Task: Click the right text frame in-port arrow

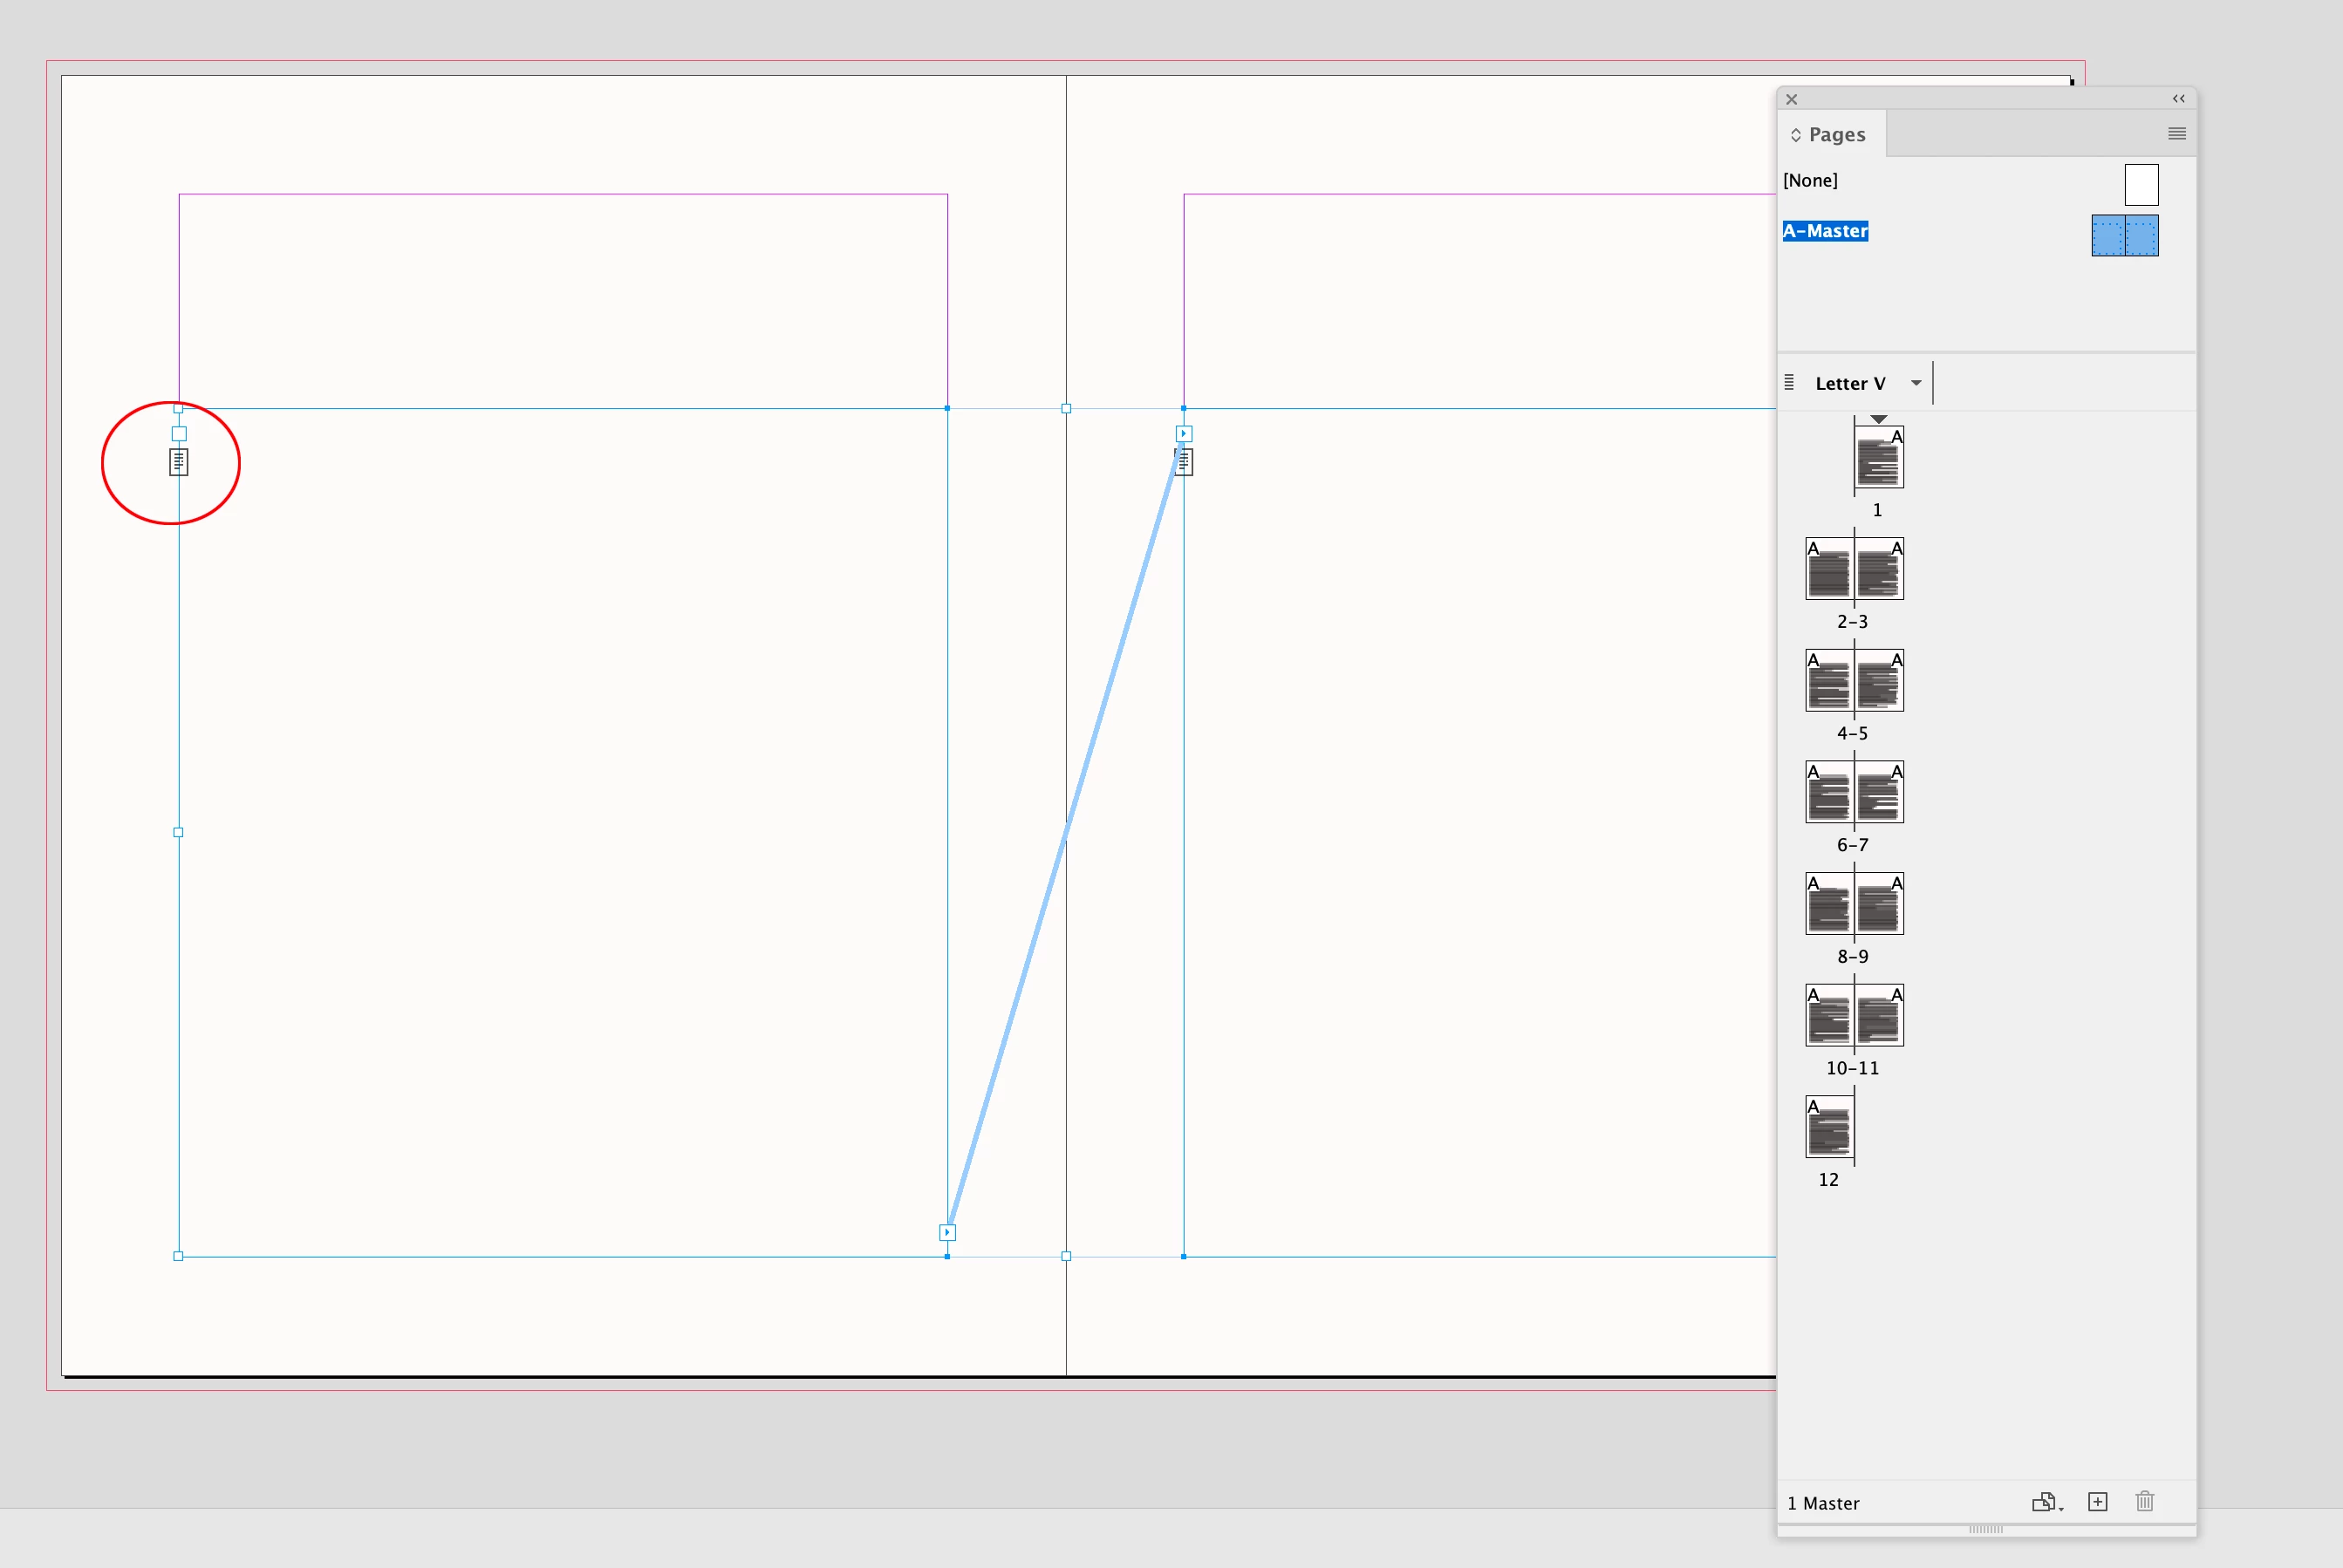Action: pyautogui.click(x=1184, y=434)
